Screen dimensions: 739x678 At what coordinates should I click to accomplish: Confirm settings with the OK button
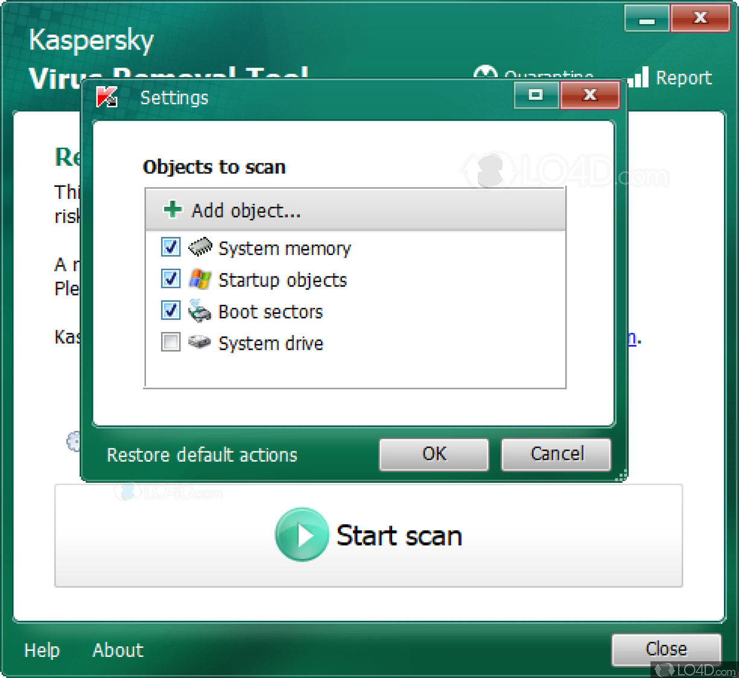tap(434, 454)
